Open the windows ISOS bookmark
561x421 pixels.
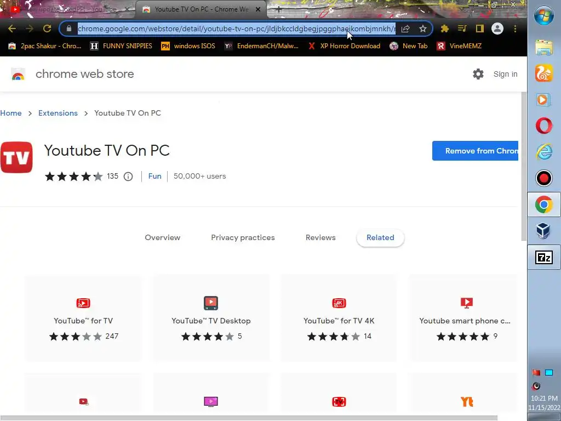188,46
